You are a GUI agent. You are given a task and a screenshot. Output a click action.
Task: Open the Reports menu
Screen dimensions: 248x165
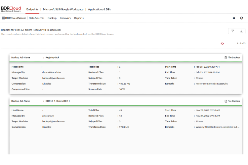point(79,18)
